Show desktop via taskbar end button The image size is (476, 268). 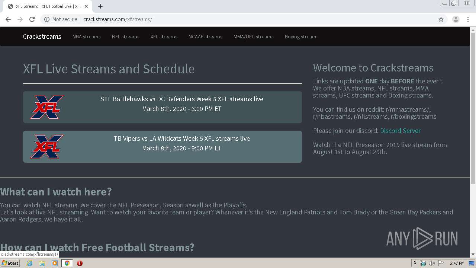coord(472,263)
